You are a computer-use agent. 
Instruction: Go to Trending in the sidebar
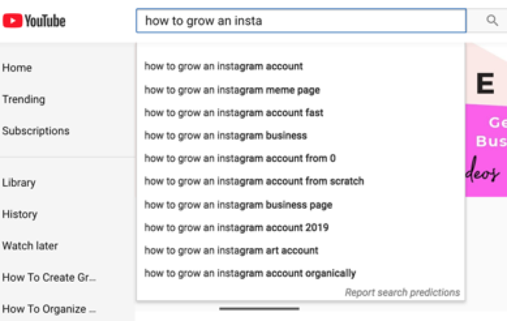tap(23, 99)
